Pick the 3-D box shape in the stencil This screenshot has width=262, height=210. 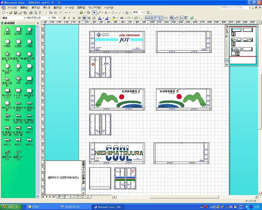pyautogui.click(x=18, y=94)
